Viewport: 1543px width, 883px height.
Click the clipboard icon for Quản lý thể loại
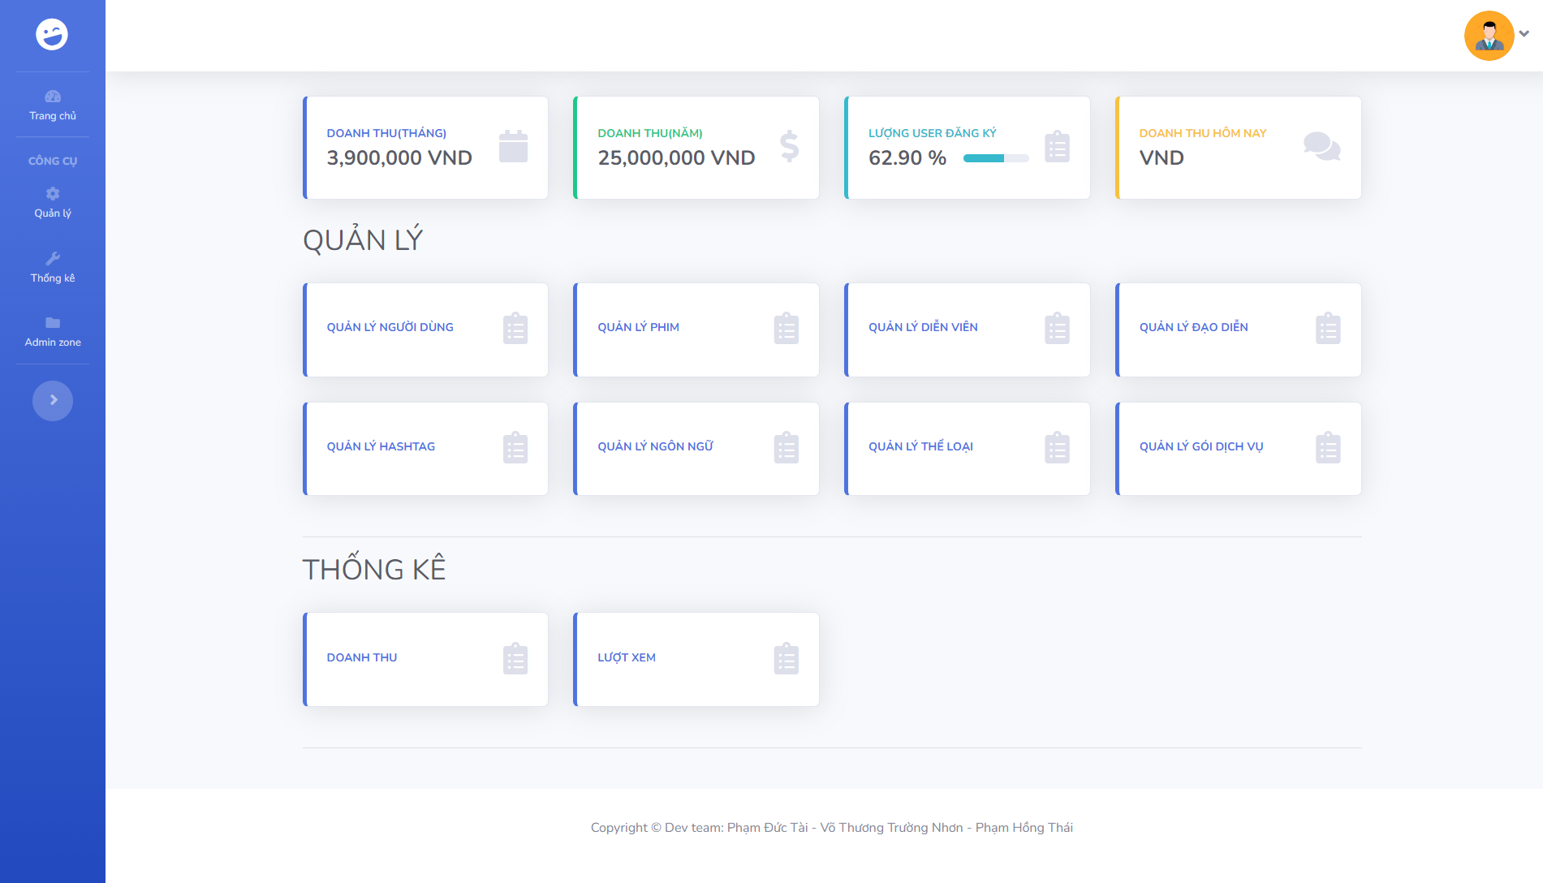click(1057, 447)
